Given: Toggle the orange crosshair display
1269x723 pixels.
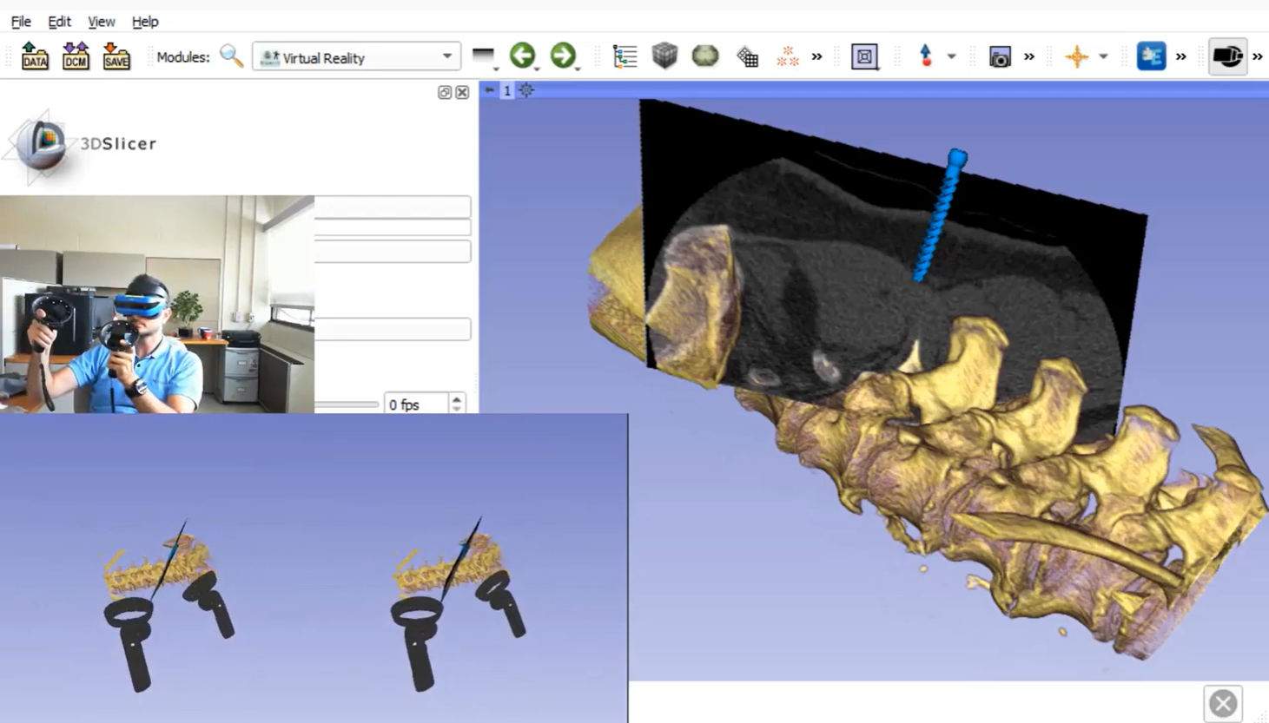Looking at the screenshot, I should point(1076,56).
